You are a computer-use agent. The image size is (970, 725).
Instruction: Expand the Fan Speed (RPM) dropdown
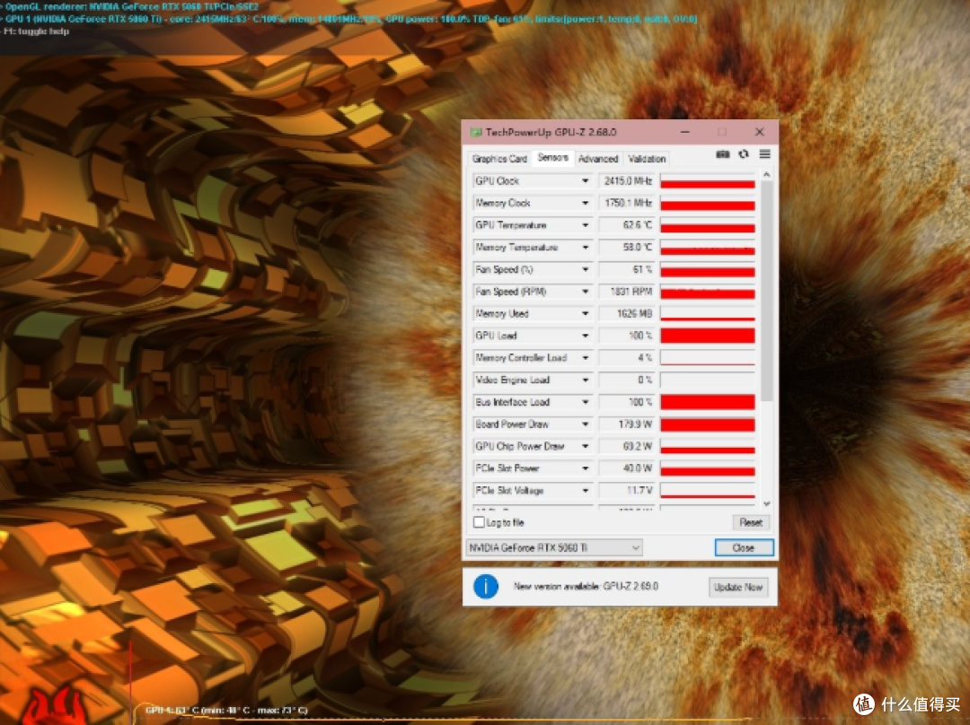coord(585,292)
